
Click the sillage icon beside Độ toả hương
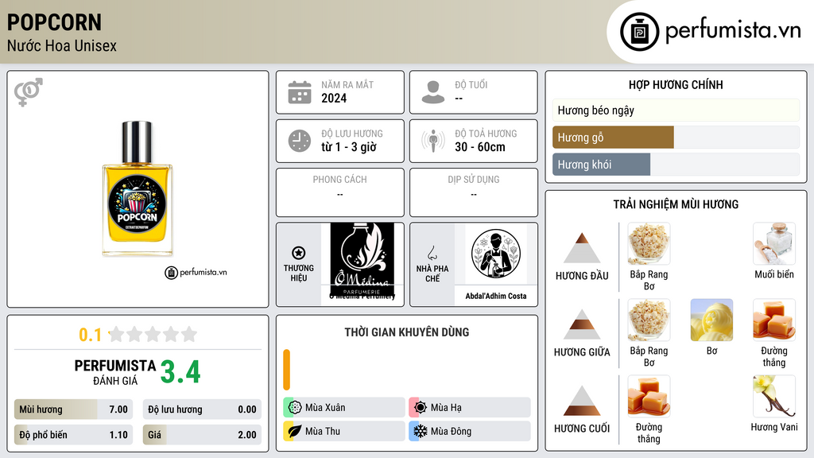coord(433,141)
